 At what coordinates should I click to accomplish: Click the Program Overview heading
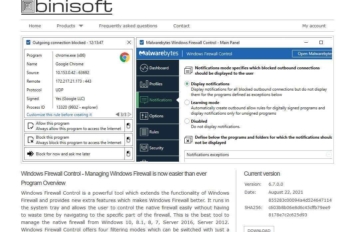[x=43, y=183]
